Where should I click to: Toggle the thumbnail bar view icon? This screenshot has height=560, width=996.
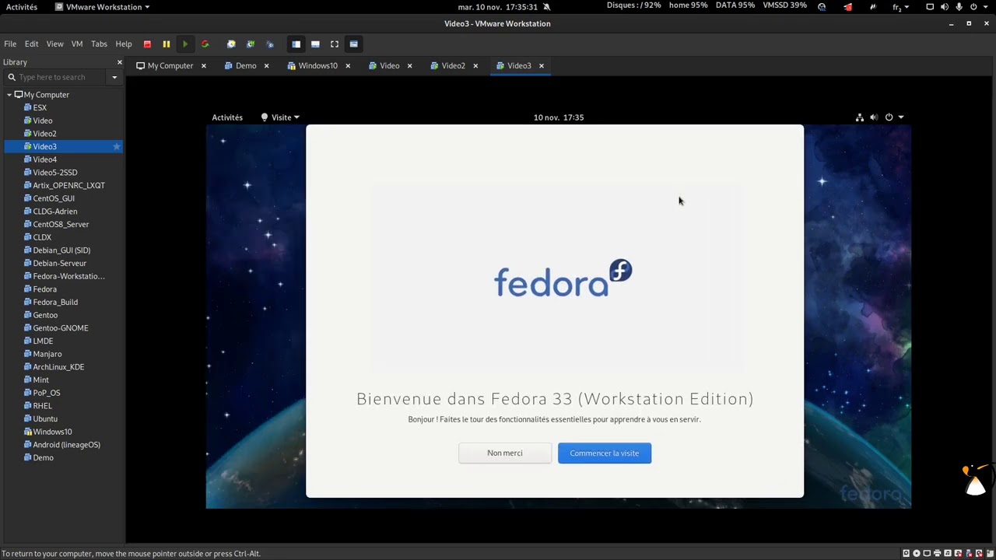coord(315,44)
